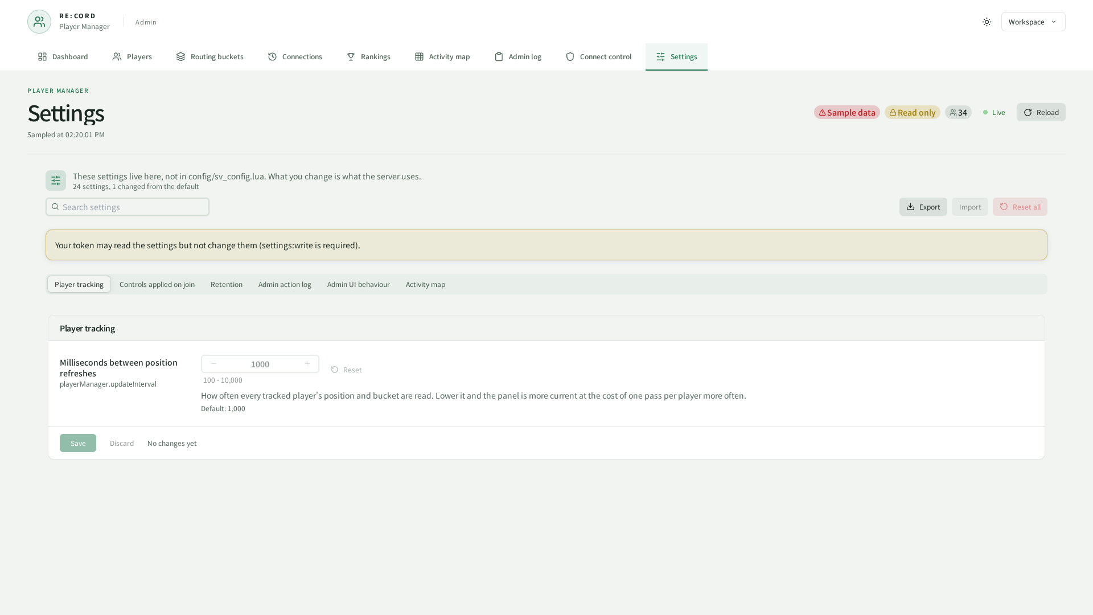Click the 1000 milliseconds value field
1093x615 pixels.
point(260,364)
